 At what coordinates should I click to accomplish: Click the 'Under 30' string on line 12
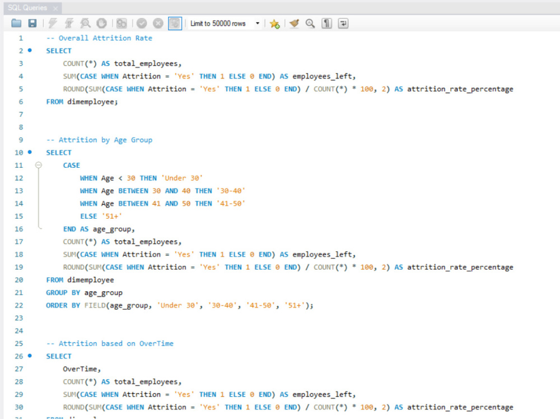click(182, 178)
